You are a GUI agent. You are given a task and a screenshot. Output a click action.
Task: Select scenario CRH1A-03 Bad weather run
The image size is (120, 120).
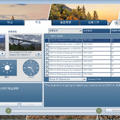(66, 49)
